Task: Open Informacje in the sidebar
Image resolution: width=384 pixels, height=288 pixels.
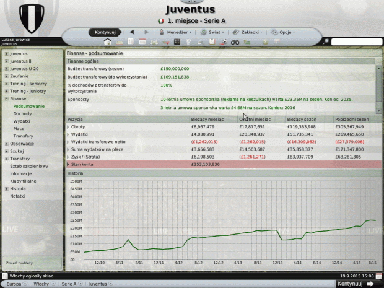Action: pyautogui.click(x=21, y=173)
